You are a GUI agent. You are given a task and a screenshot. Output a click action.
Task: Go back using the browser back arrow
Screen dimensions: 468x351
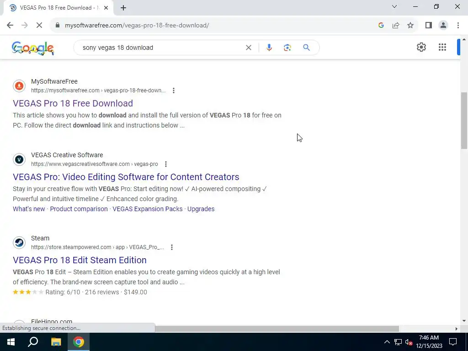pos(10,26)
